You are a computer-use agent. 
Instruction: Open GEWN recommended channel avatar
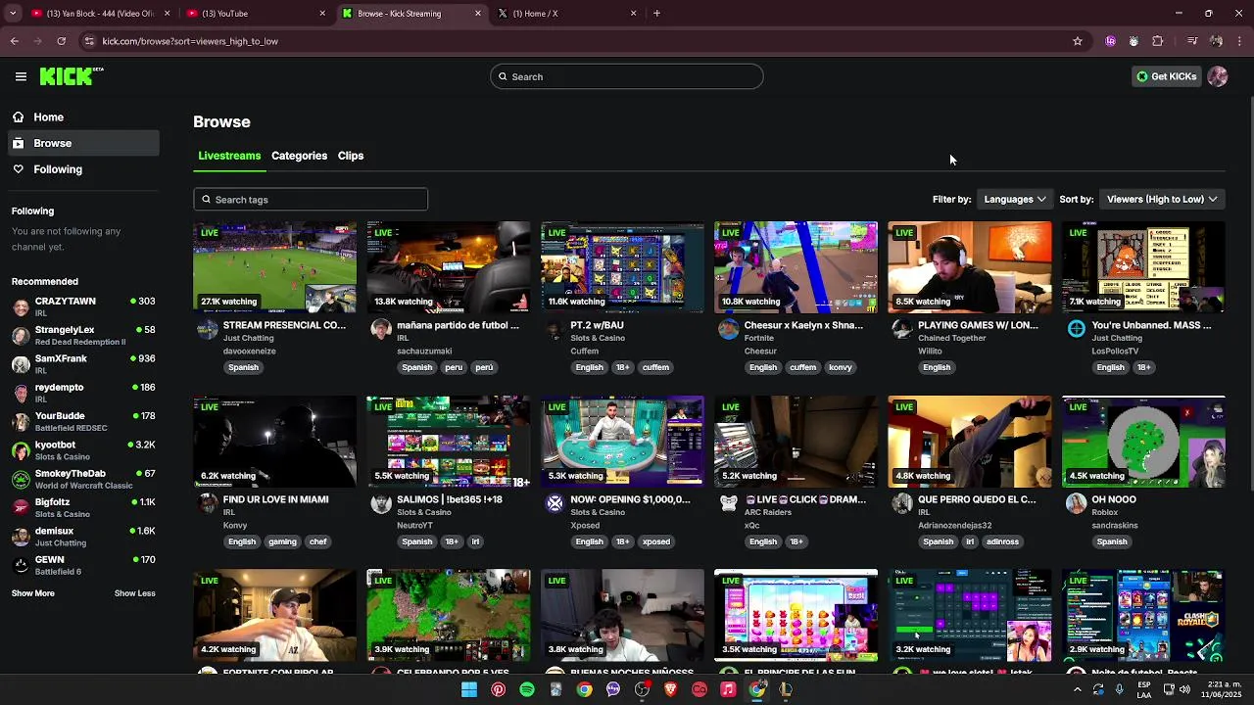(21, 565)
